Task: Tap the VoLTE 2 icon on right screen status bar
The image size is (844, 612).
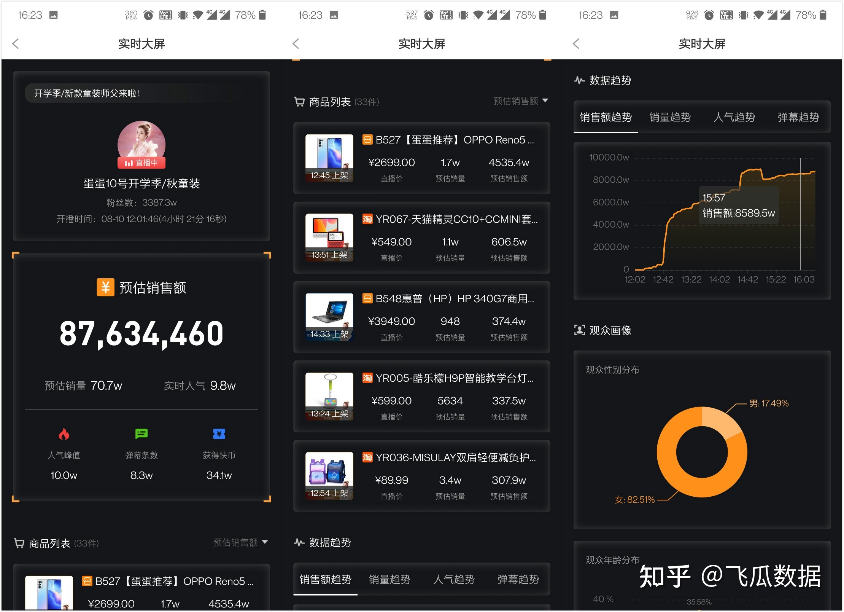Action: coord(726,15)
